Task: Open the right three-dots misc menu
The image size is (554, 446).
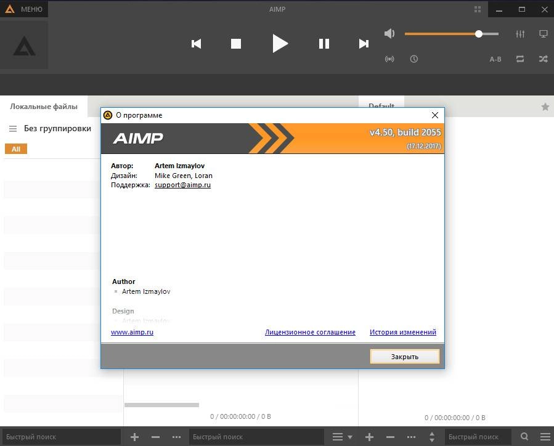Action: click(x=411, y=437)
